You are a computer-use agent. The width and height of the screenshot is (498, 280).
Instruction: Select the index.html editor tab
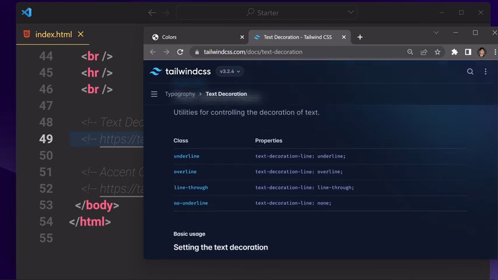point(54,34)
